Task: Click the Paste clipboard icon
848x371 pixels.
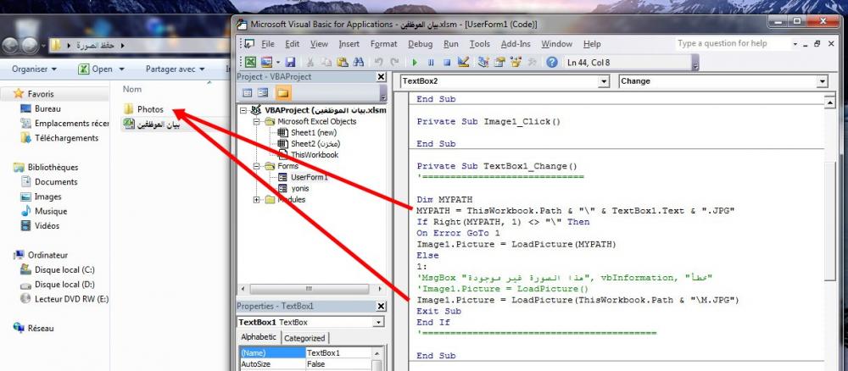Action: pos(342,63)
